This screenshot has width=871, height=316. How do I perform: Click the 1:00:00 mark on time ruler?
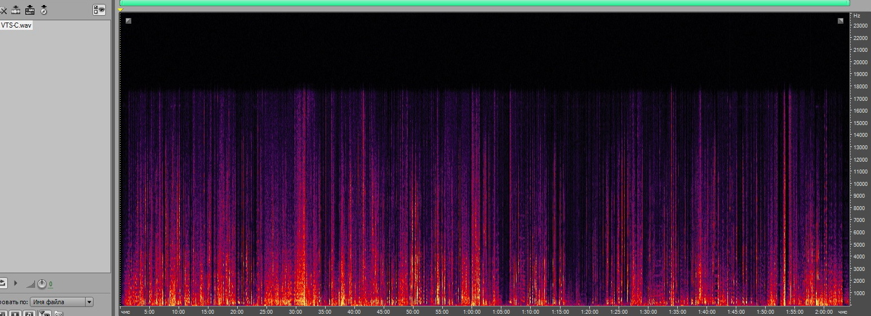tap(472, 311)
